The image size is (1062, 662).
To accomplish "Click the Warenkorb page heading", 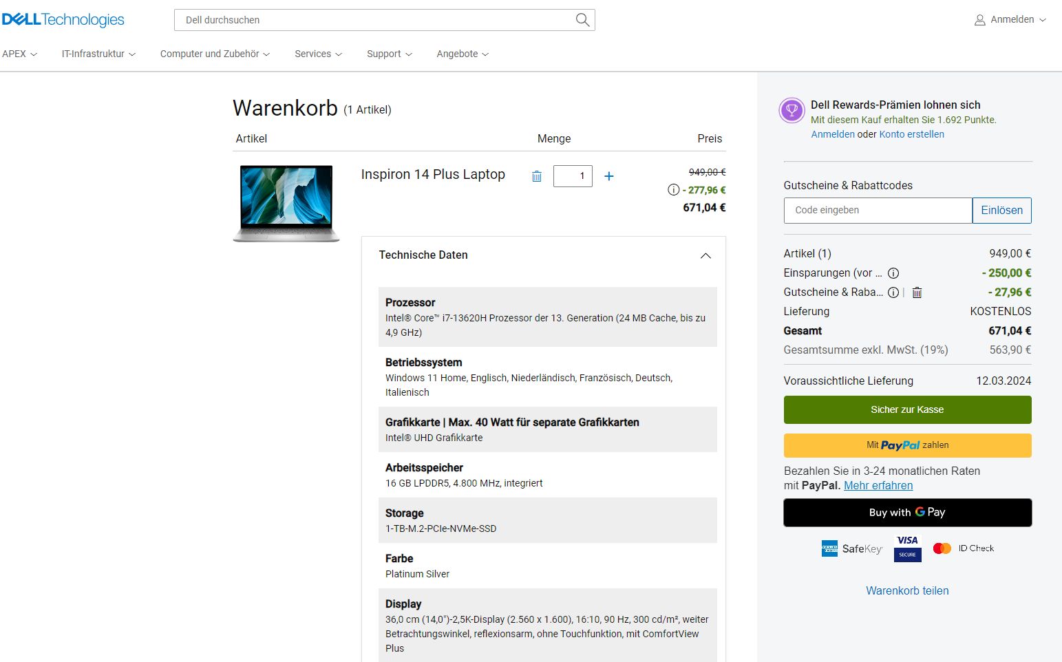I will tap(285, 108).
